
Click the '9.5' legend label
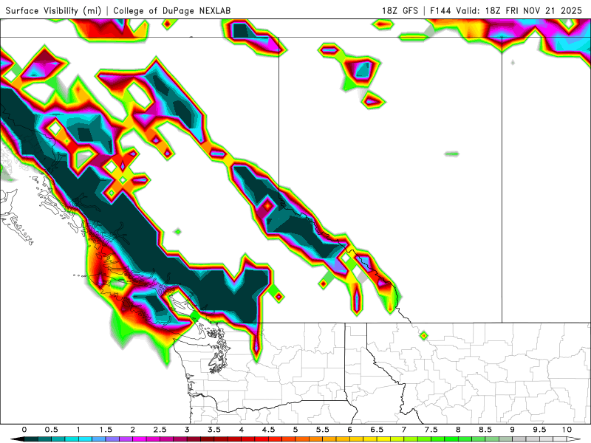click(540, 430)
